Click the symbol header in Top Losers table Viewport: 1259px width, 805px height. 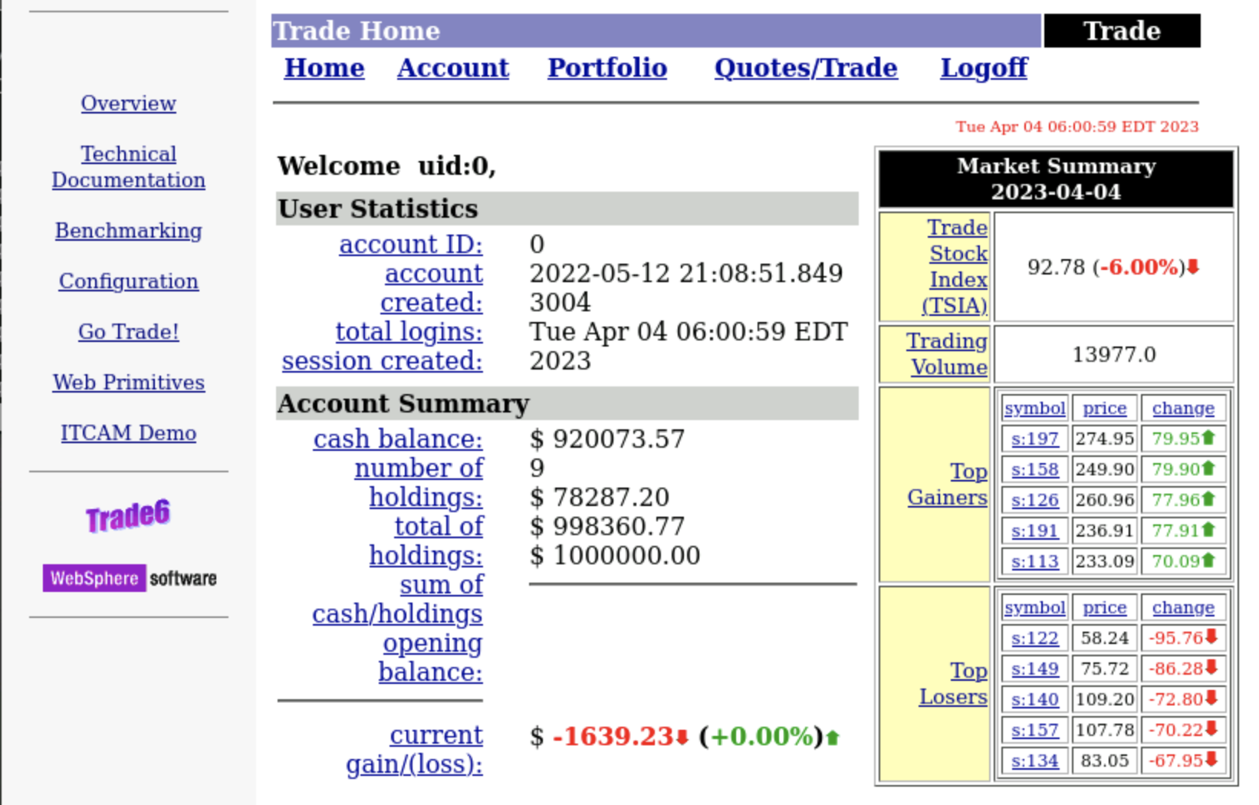pyautogui.click(x=1035, y=608)
